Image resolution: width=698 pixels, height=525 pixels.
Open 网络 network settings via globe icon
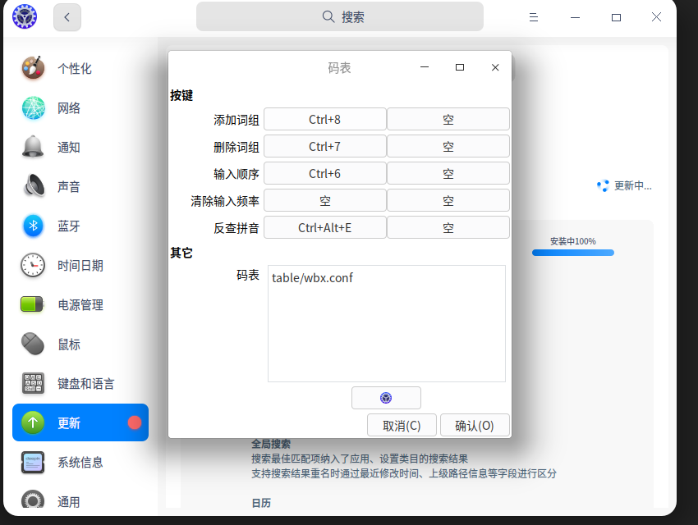[32, 107]
